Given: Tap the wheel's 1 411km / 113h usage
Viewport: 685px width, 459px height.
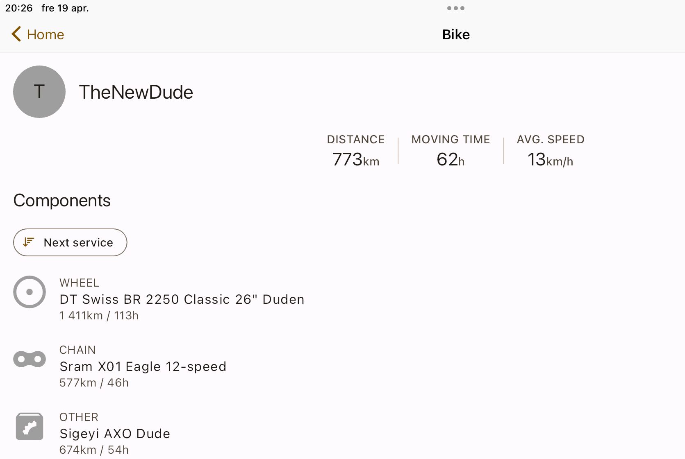Looking at the screenshot, I should point(99,316).
